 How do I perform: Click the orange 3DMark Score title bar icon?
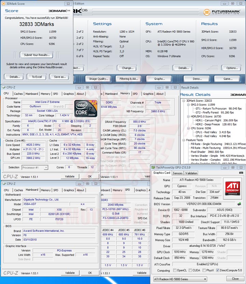(3, 3)
